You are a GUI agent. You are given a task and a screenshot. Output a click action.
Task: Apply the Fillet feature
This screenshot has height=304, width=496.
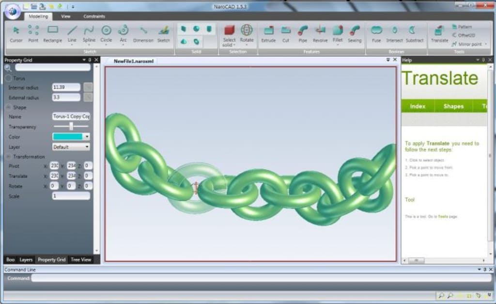[x=338, y=34]
